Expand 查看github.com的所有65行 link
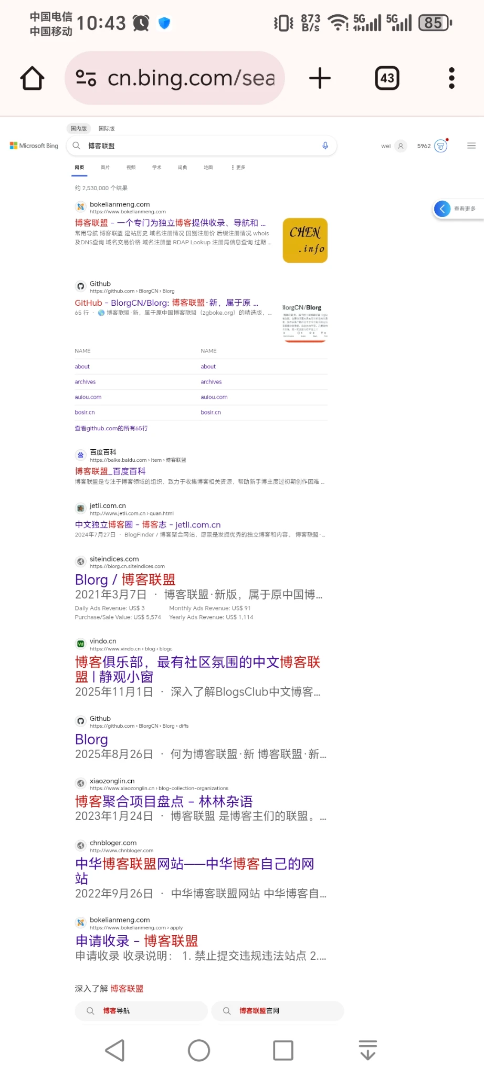Image resolution: width=484 pixels, height=1076 pixels. tap(111, 428)
